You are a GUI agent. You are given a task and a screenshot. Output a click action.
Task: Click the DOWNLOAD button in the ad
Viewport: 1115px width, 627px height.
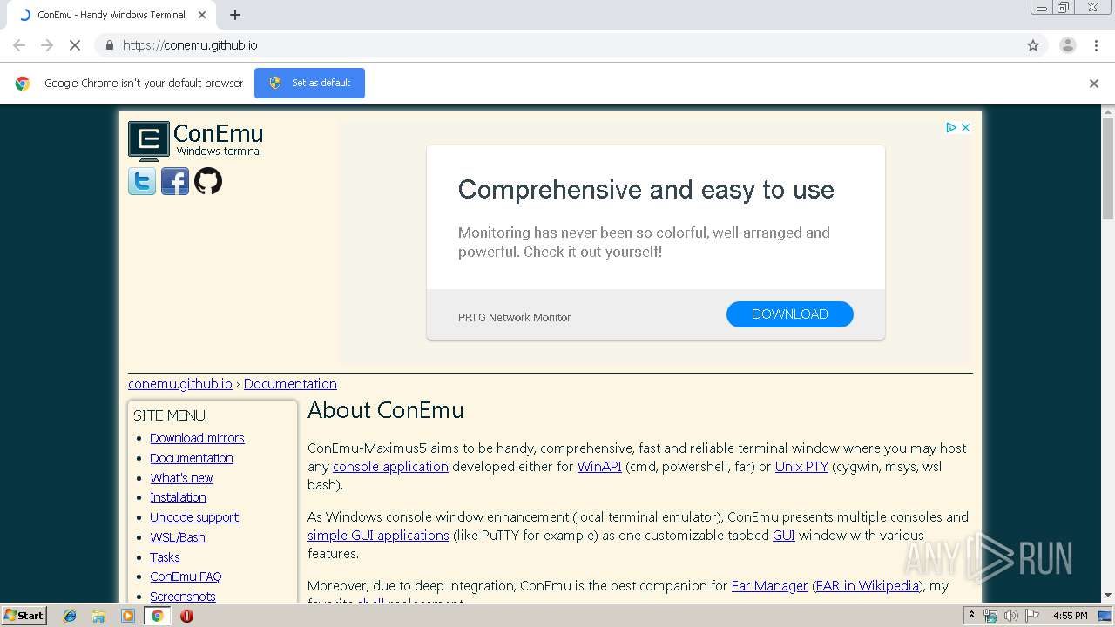790,314
